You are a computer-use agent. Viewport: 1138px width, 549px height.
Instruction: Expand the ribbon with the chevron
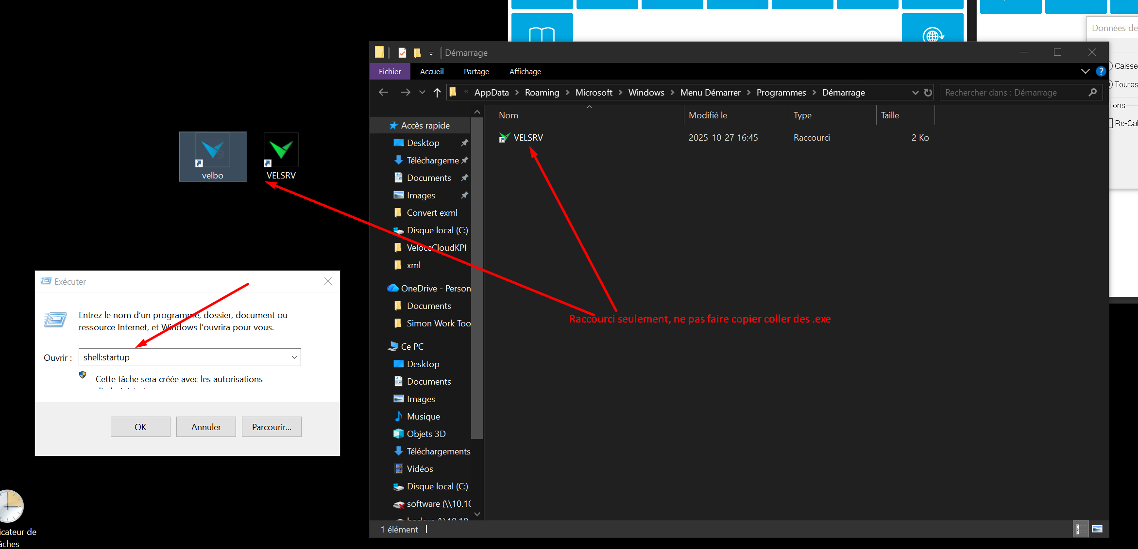tap(1085, 71)
